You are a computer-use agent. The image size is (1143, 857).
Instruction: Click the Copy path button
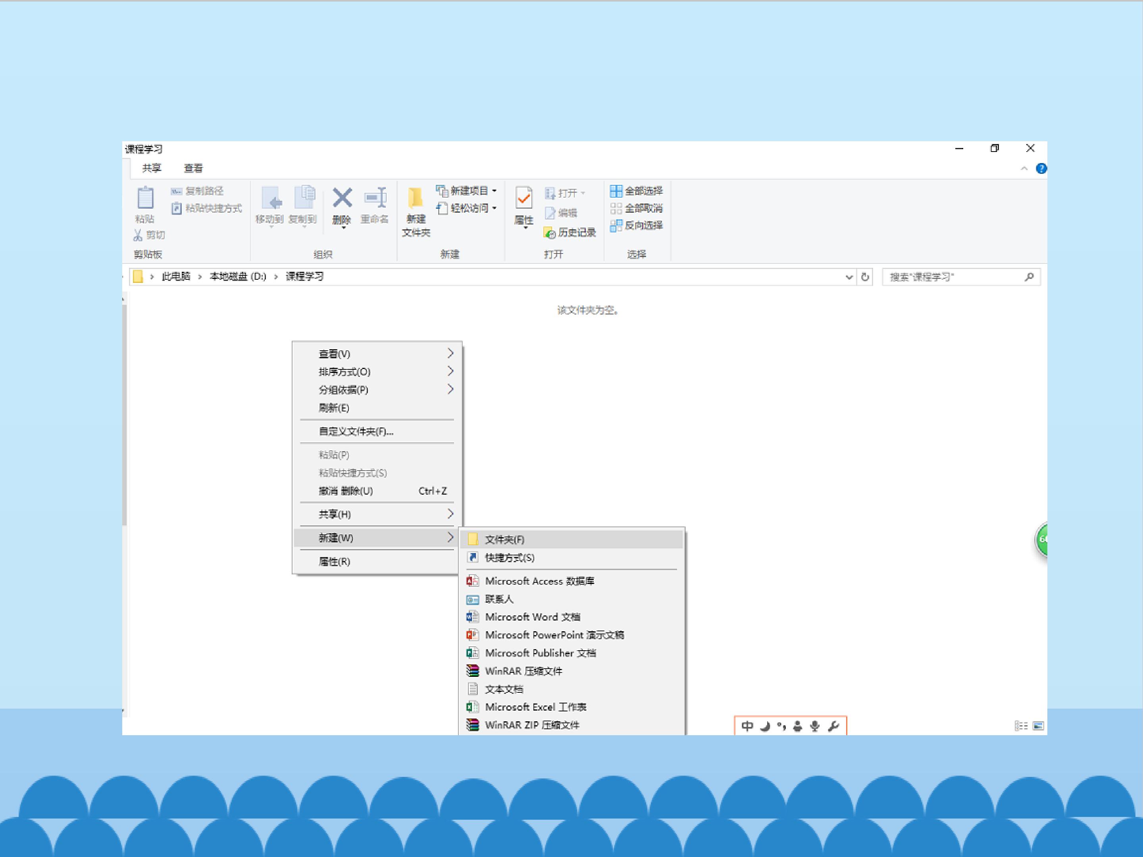(197, 191)
